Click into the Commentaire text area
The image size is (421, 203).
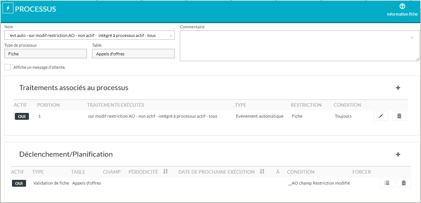pyautogui.click(x=299, y=46)
